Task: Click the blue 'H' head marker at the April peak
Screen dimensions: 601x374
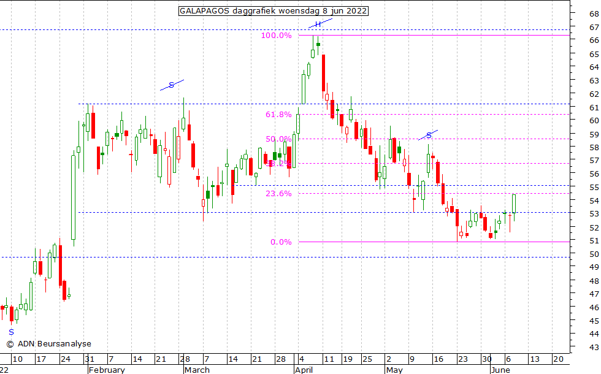Action: pos(318,25)
